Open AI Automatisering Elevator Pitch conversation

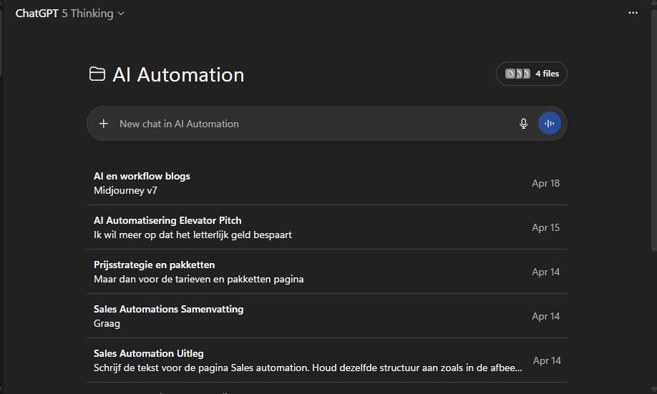[x=167, y=220]
